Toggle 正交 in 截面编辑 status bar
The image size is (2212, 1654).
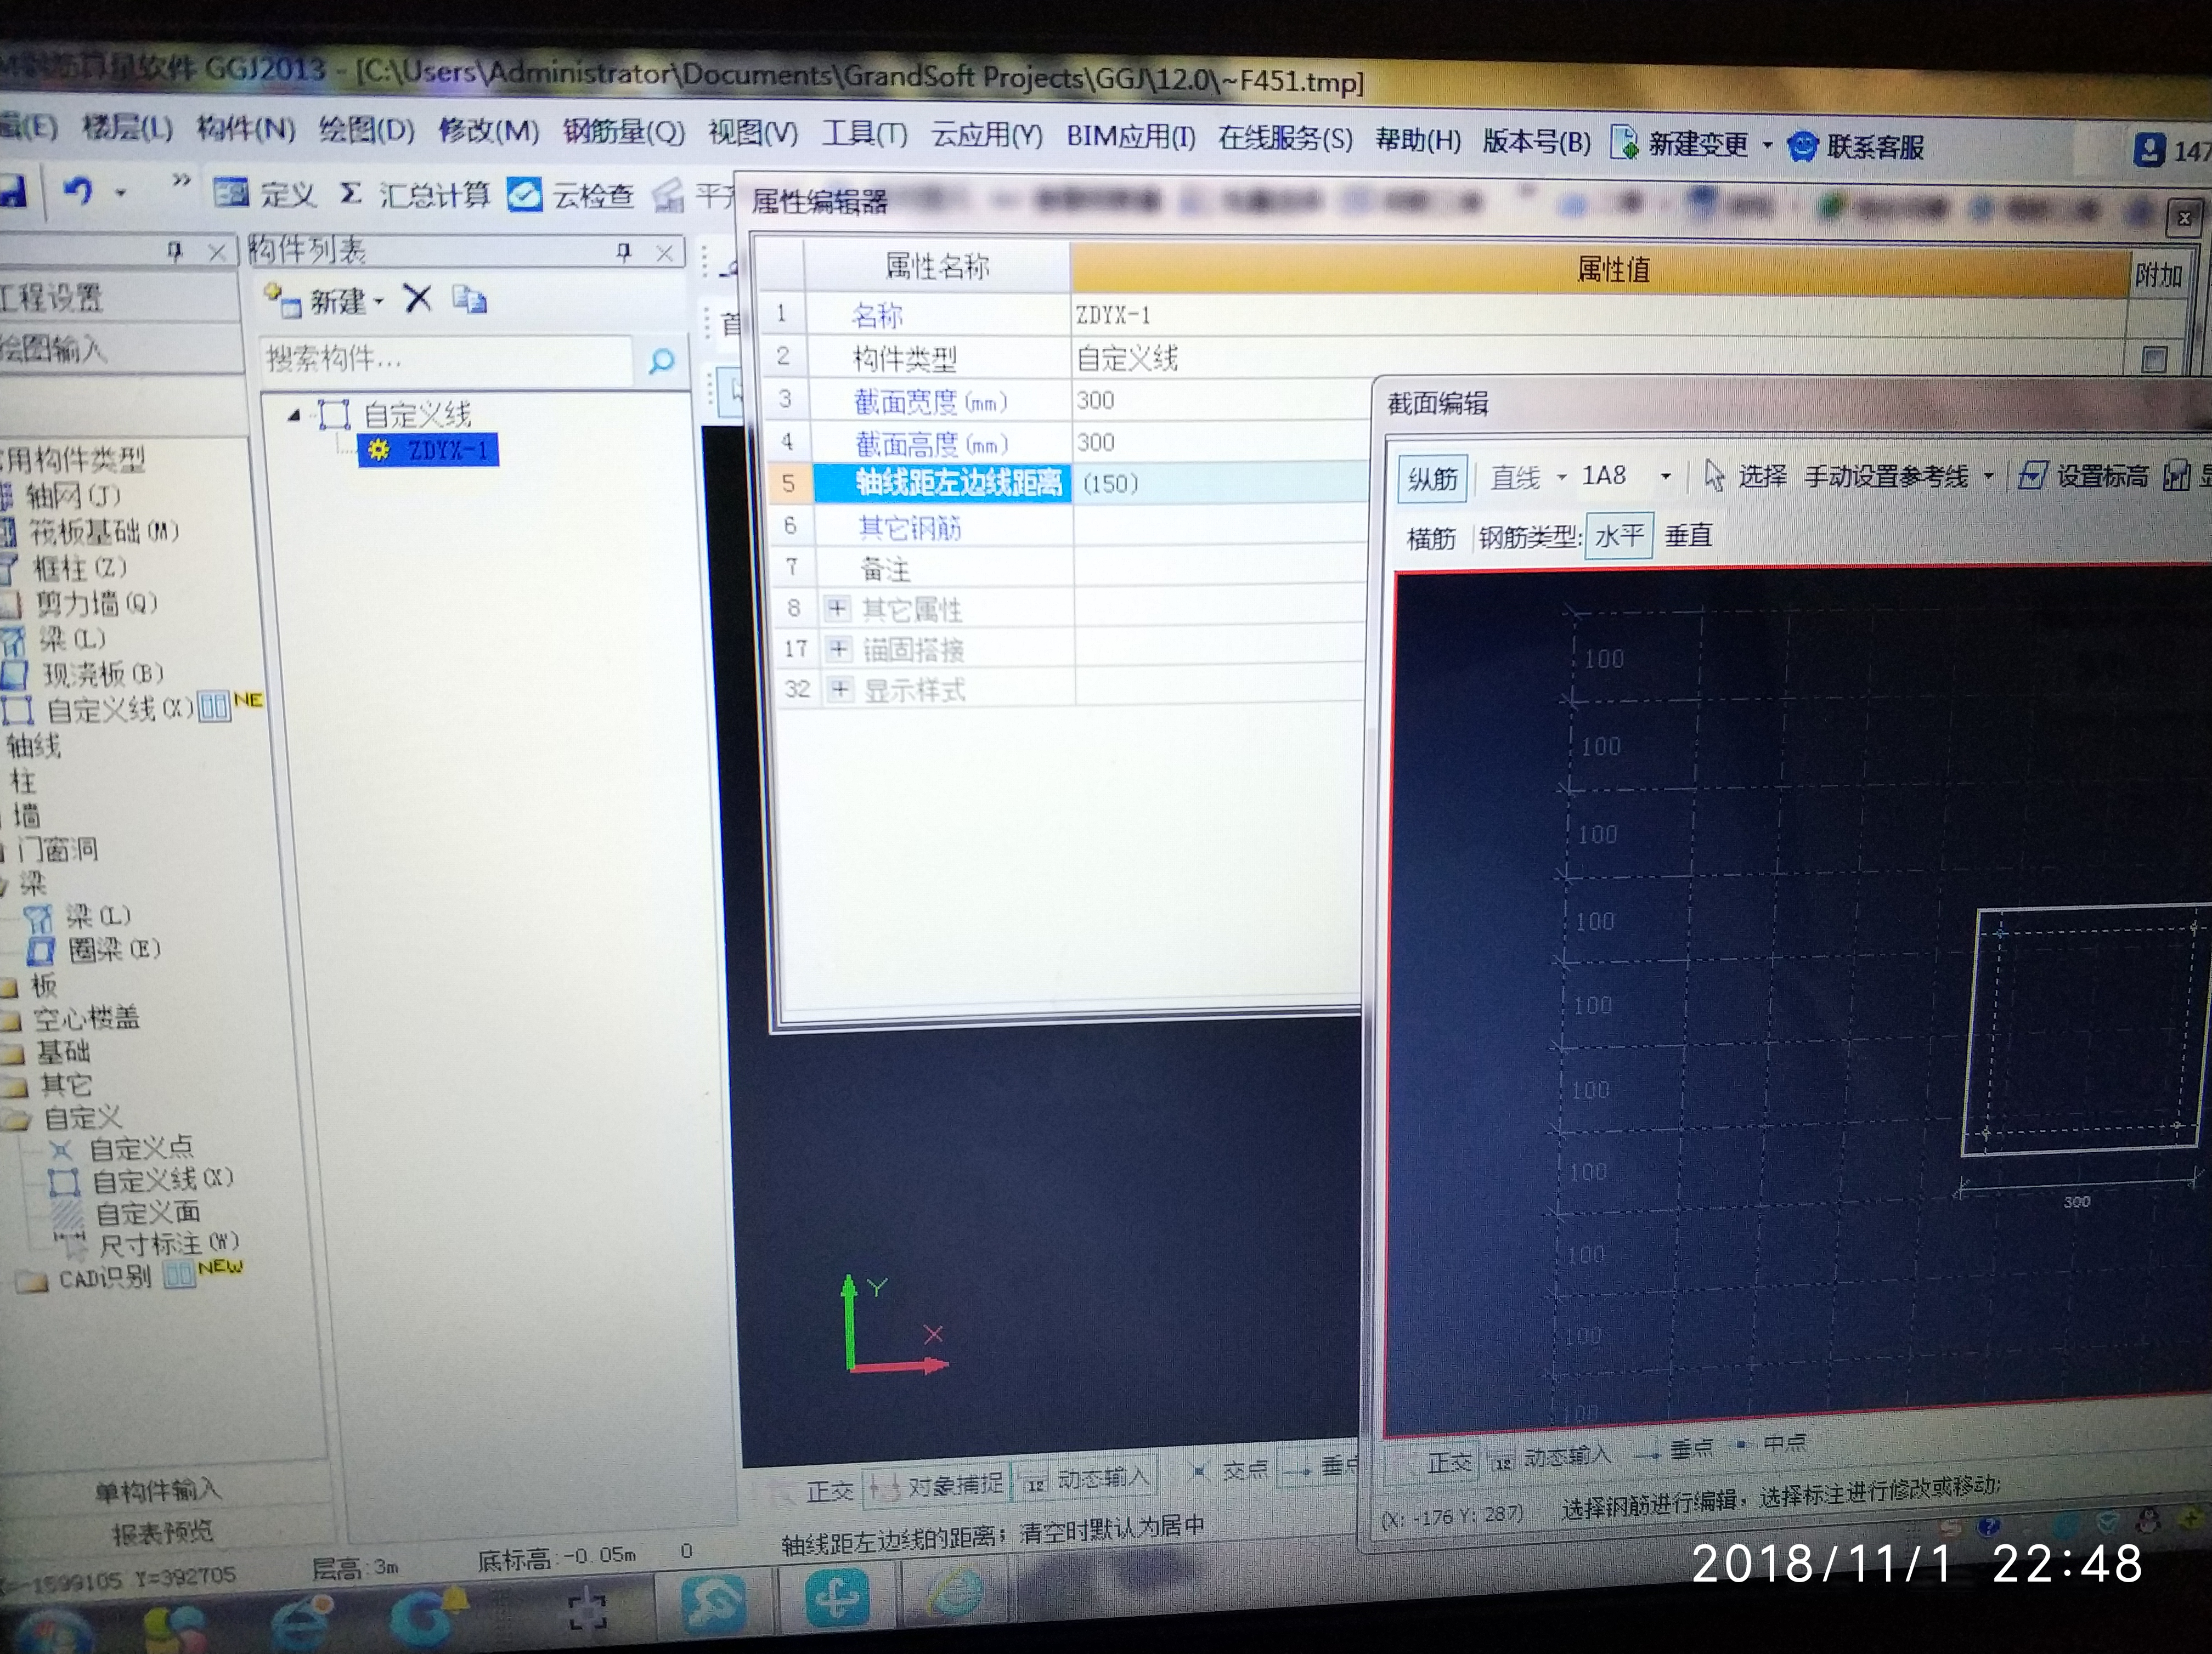pos(1436,1463)
